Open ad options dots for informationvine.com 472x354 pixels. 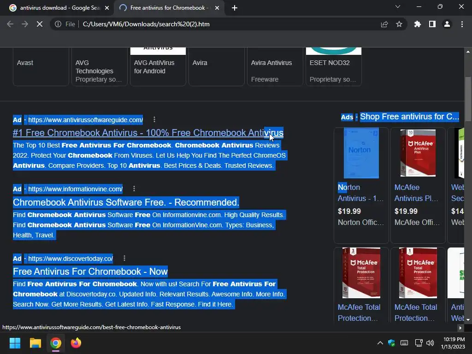click(x=134, y=189)
